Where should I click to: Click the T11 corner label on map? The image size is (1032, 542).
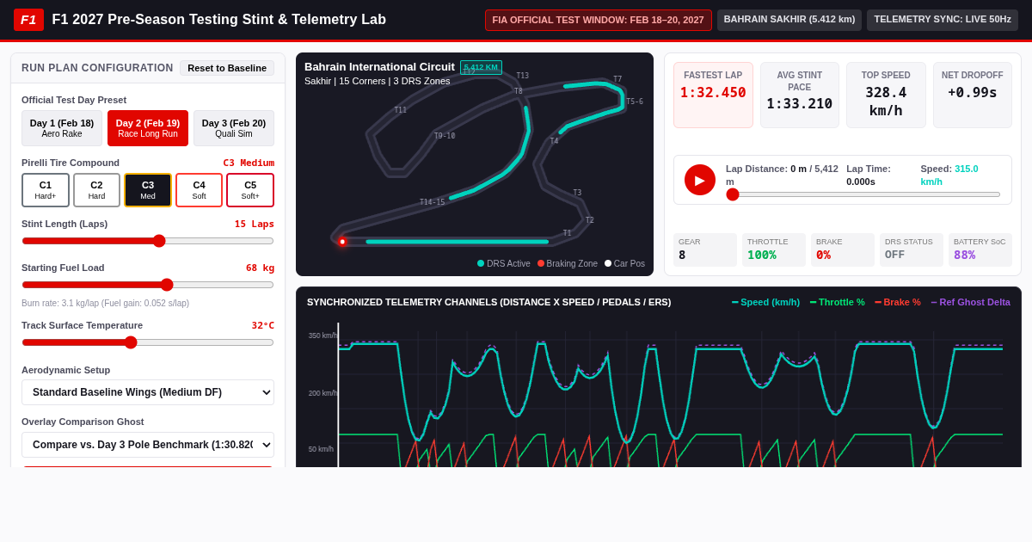[x=401, y=110]
